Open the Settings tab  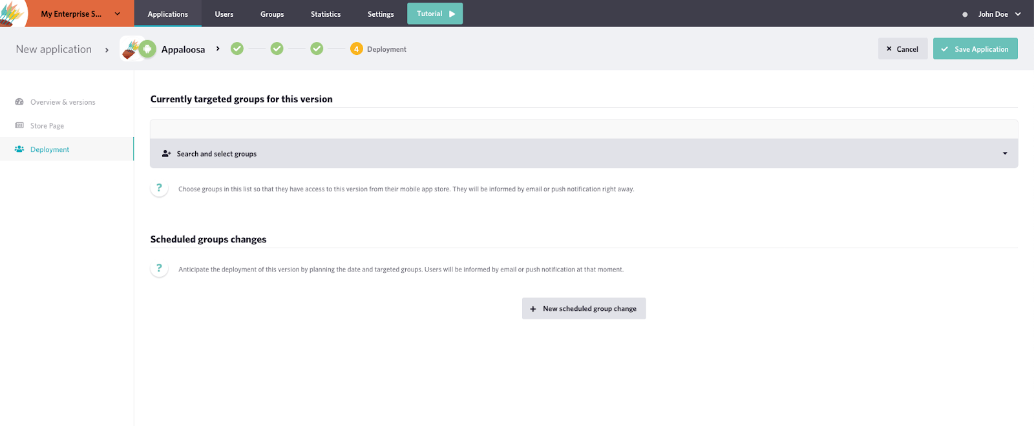[x=381, y=14]
